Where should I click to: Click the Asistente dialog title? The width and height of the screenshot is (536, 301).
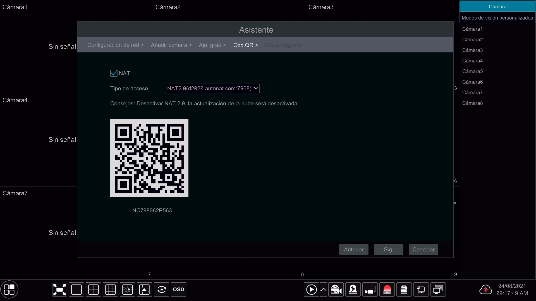256,30
